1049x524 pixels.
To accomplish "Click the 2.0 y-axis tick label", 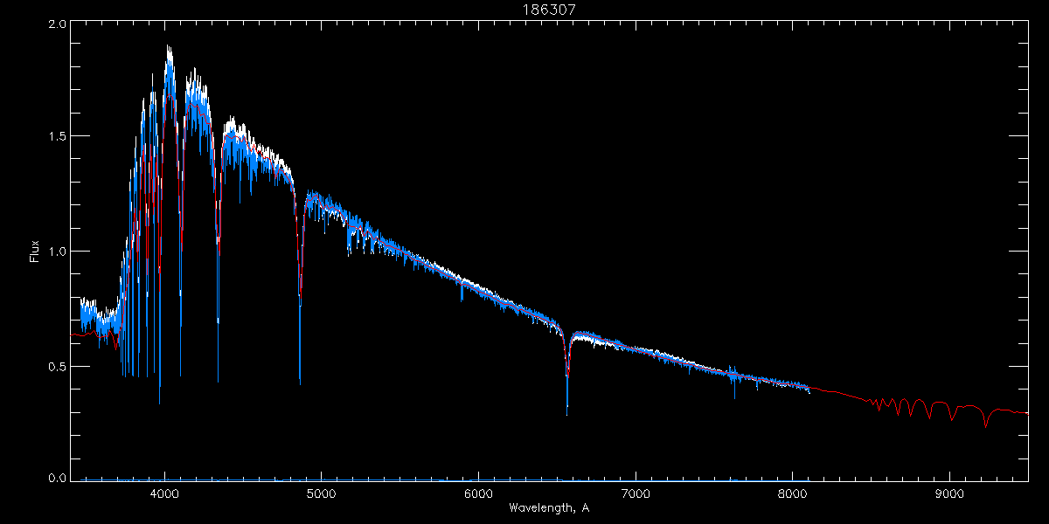I will click(57, 25).
